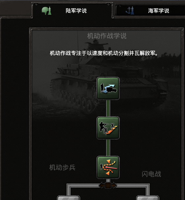Click the 机动作战 doctrine description text

pos(104,53)
